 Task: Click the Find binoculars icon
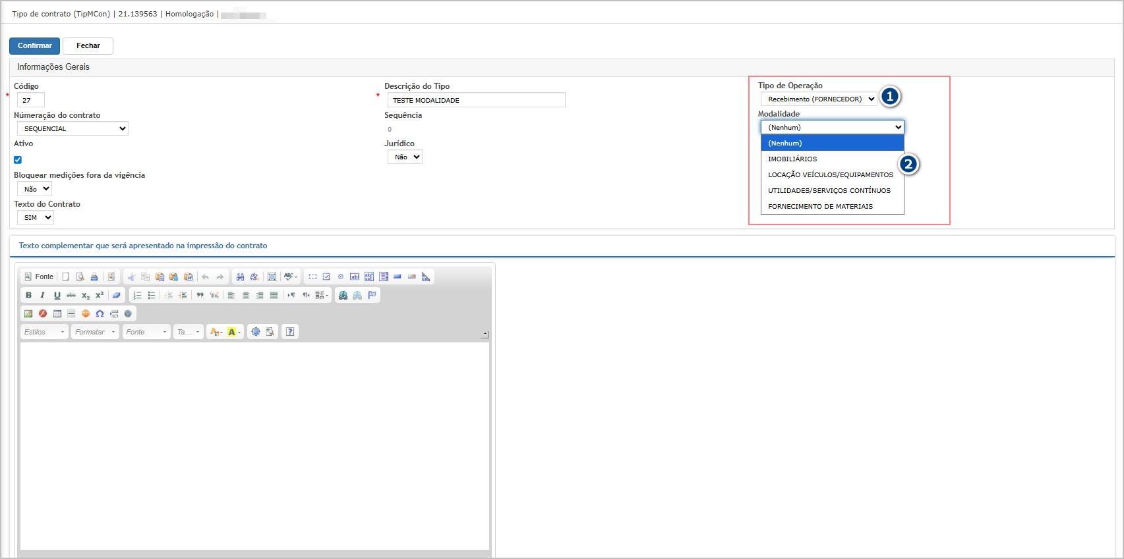click(x=240, y=277)
